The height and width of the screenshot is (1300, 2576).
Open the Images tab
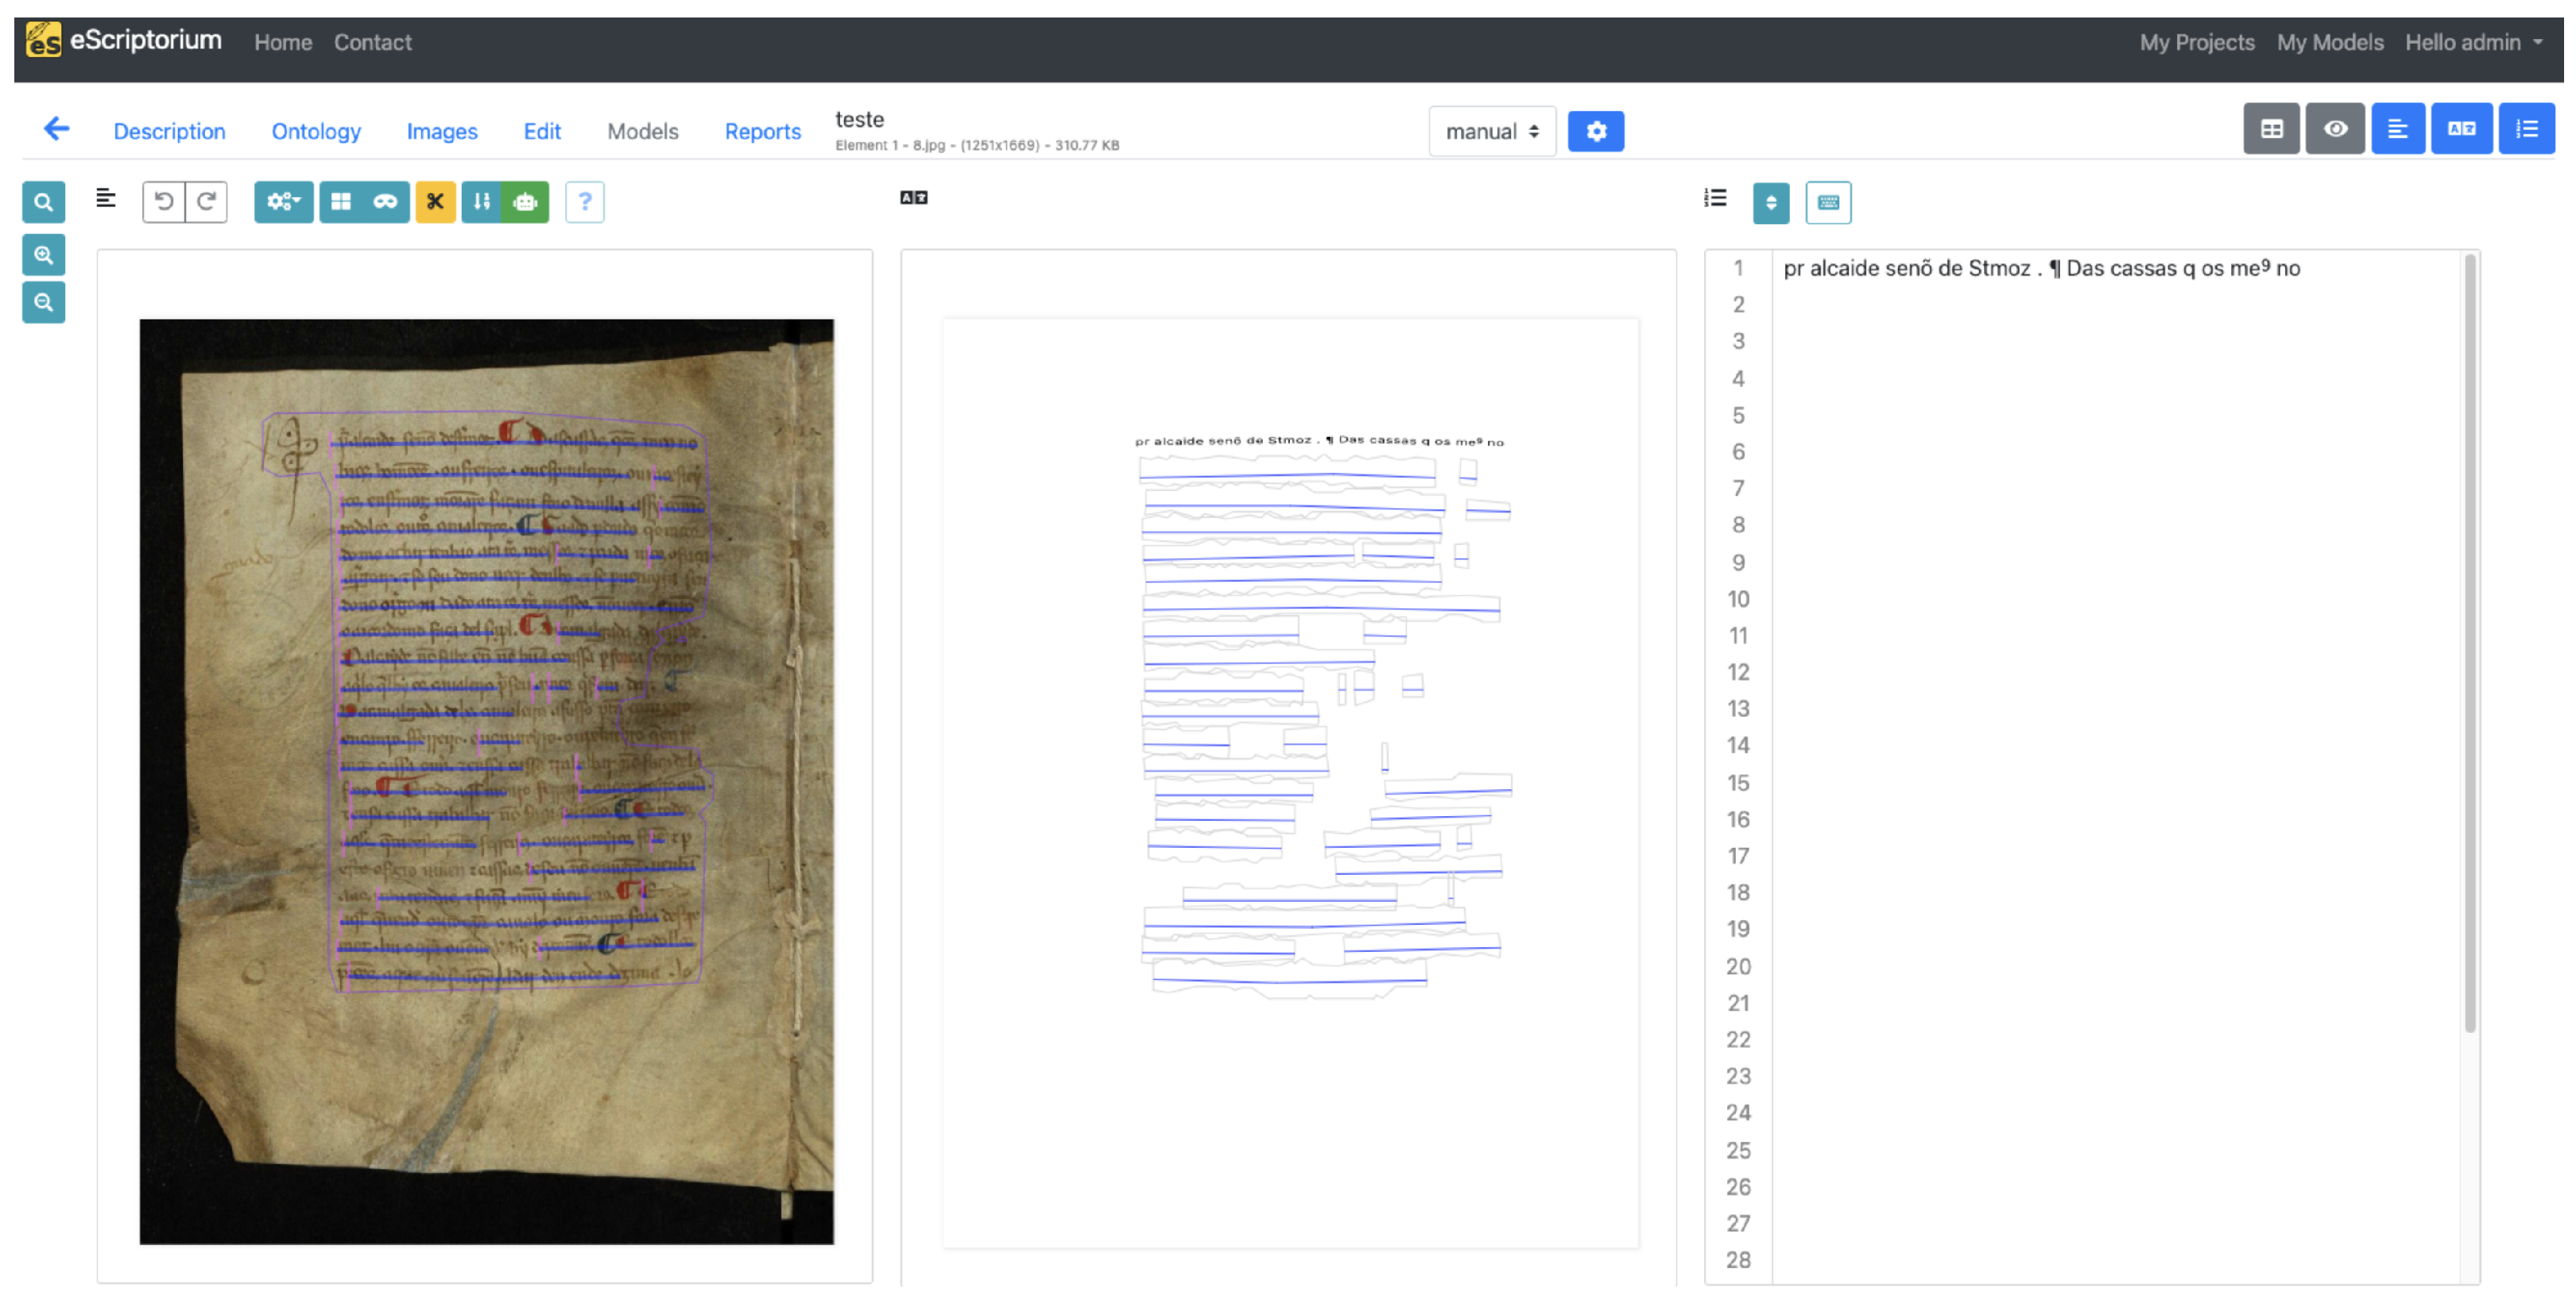[441, 131]
